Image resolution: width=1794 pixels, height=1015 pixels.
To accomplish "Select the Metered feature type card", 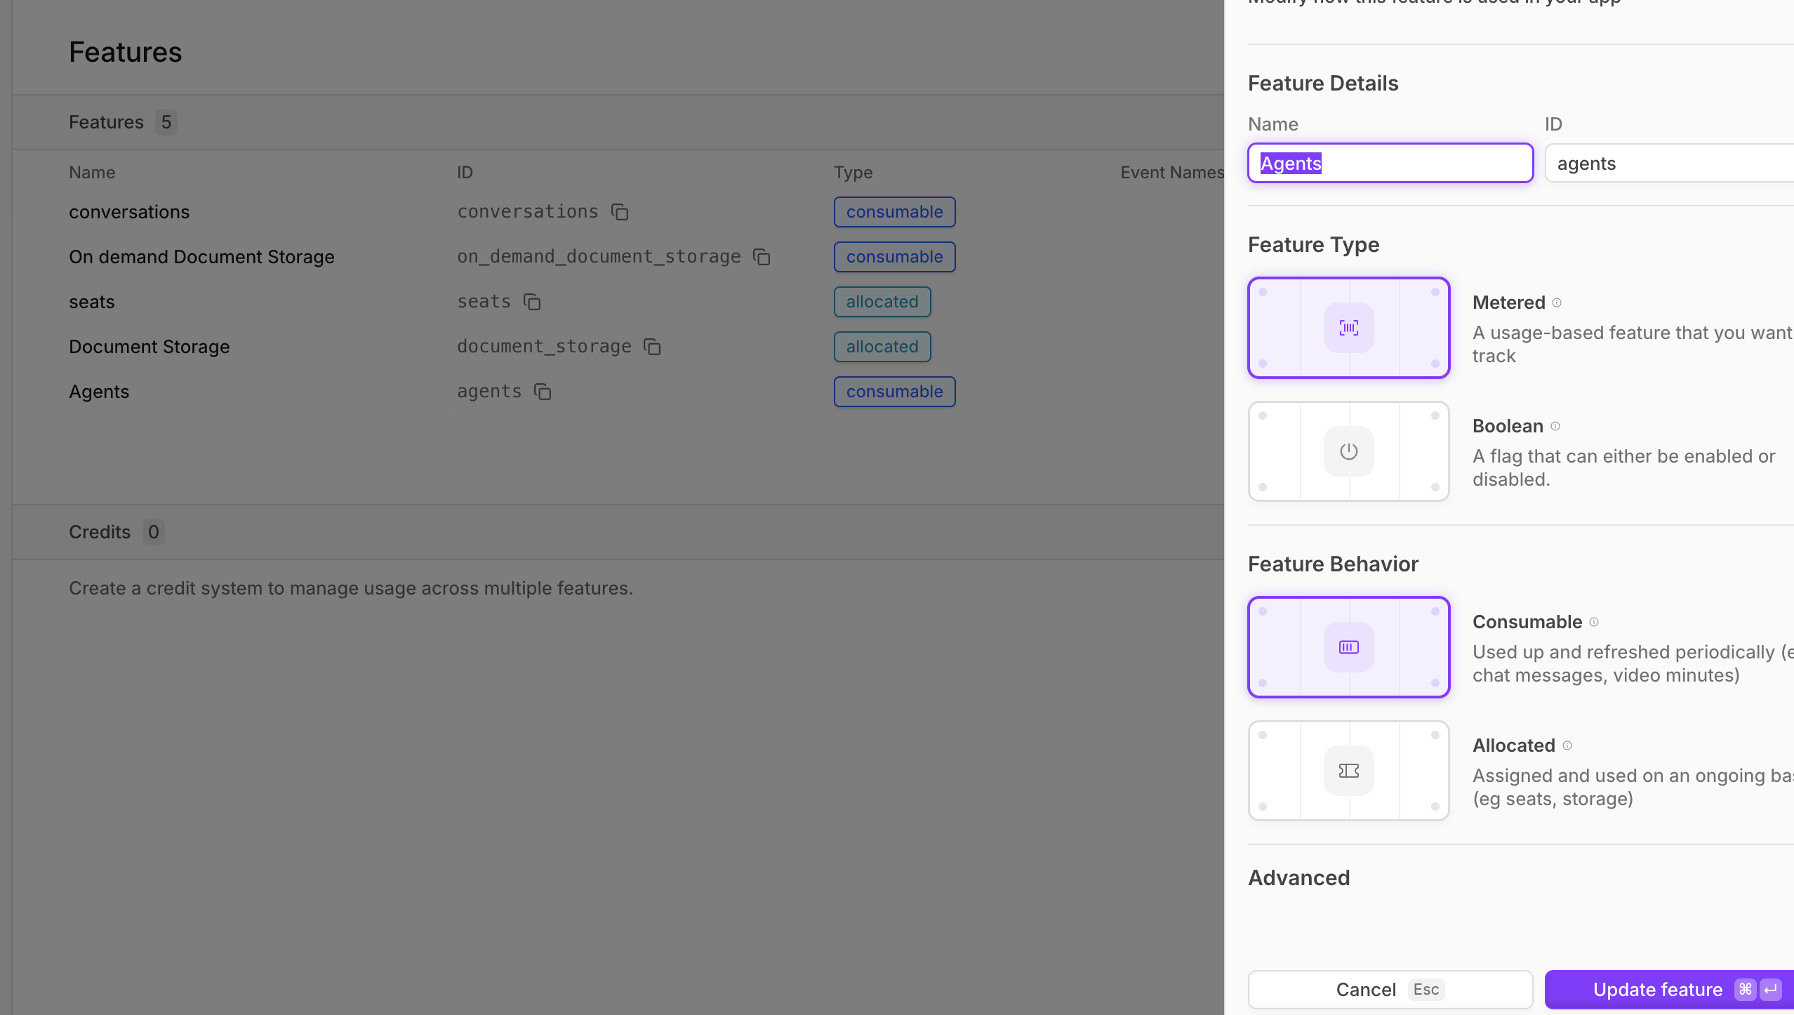I will coord(1348,328).
